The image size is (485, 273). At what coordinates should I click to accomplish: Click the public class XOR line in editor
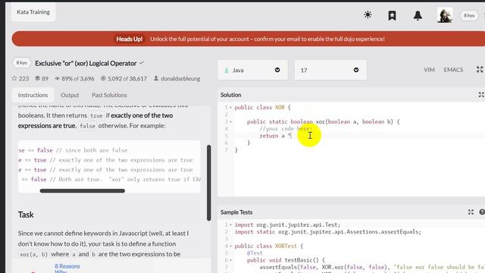pos(263,108)
